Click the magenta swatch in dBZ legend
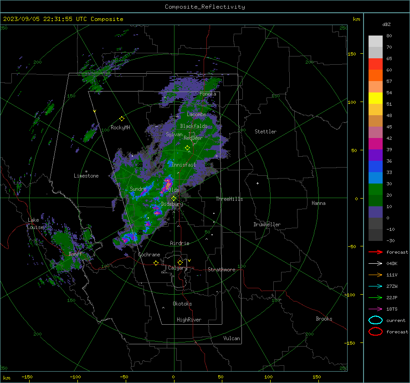Viewport: 410px width, 383px height. (x=375, y=144)
